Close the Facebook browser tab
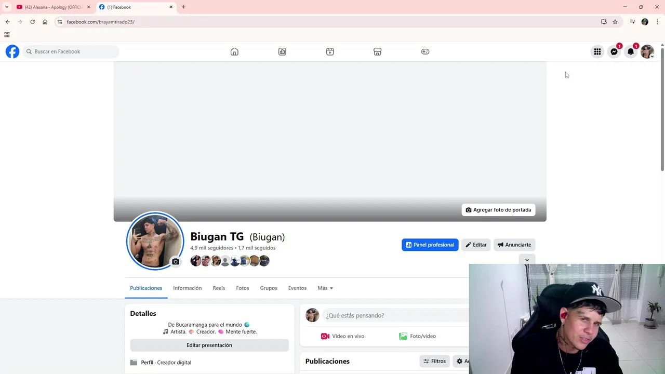 [171, 7]
